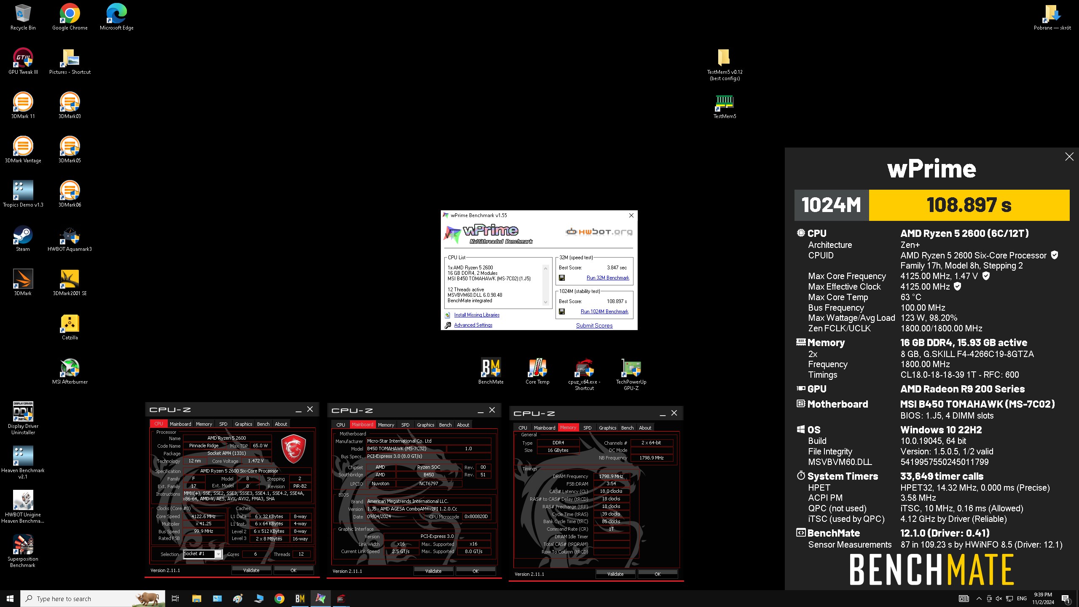This screenshot has height=607, width=1079.
Task: Open Task View from taskbar
Action: pos(175,599)
